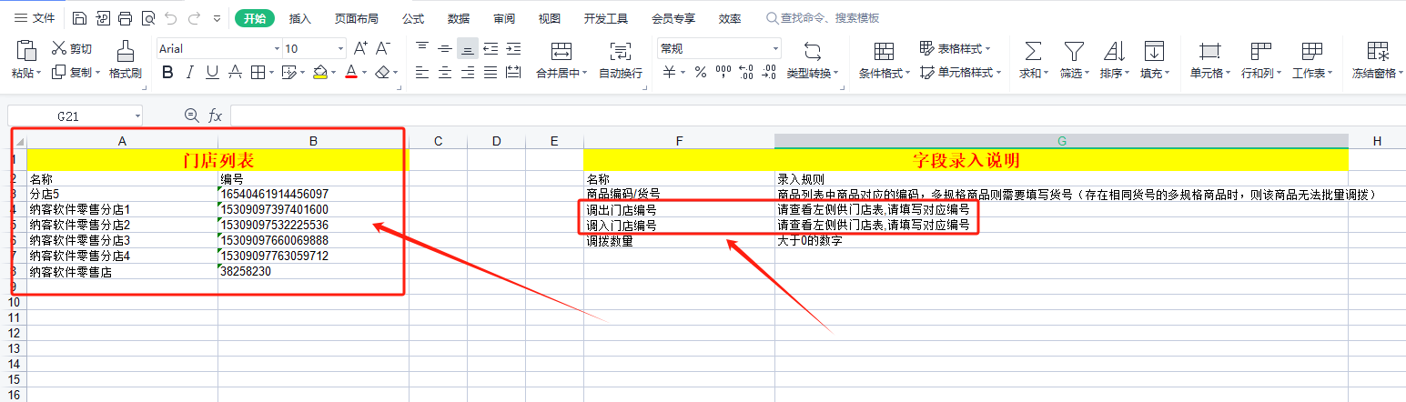Click the AutoSum (求和) sigma icon
Image resolution: width=1406 pixels, height=402 pixels.
click(1033, 50)
